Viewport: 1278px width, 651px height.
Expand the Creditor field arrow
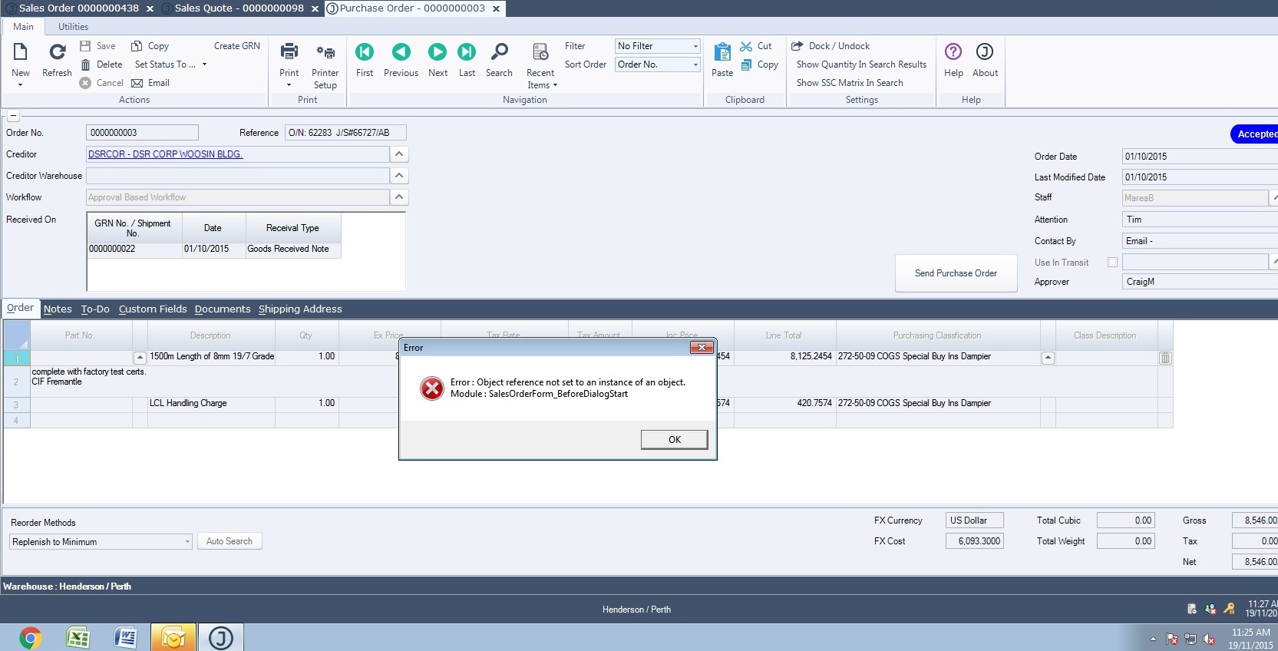click(x=399, y=154)
